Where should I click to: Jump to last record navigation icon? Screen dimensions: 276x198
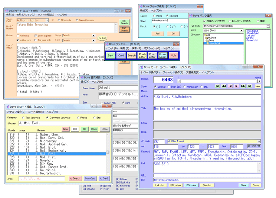coord(249,86)
